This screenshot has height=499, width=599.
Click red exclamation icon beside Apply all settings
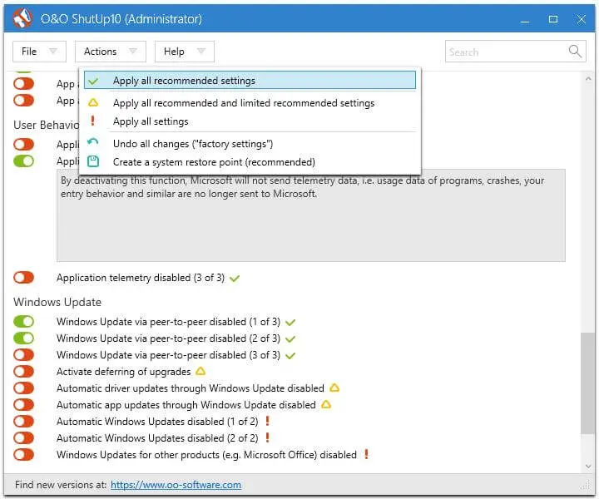coord(92,121)
